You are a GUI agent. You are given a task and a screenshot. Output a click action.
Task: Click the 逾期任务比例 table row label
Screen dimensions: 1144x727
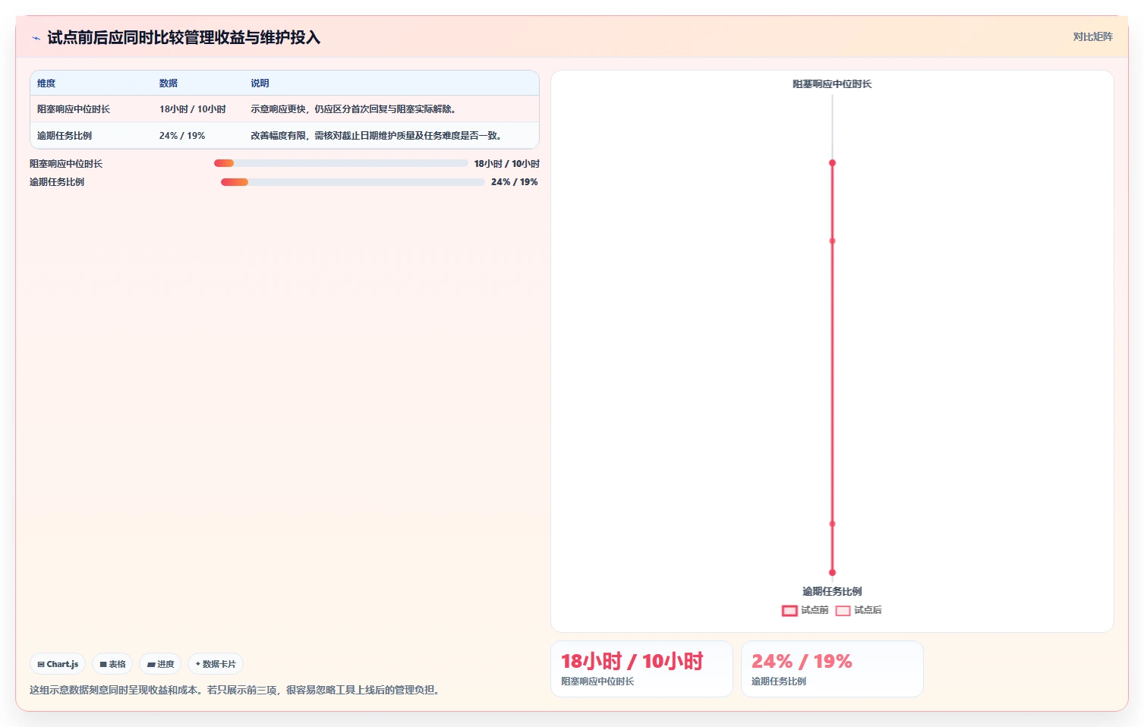[x=65, y=136]
